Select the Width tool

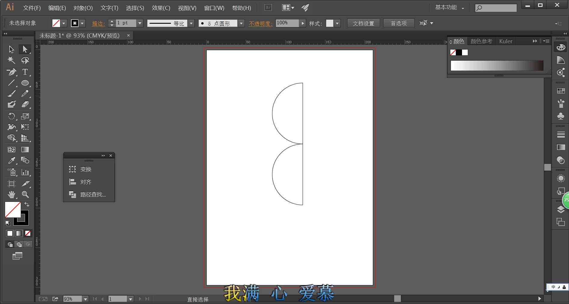11,127
